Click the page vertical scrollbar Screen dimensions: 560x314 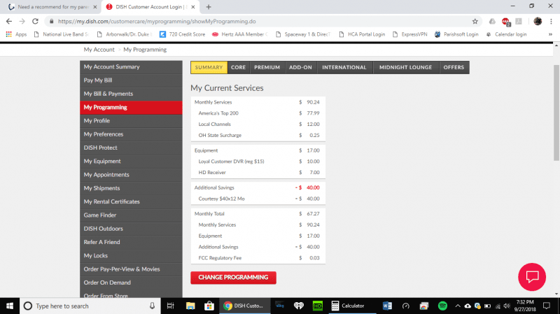[556, 113]
